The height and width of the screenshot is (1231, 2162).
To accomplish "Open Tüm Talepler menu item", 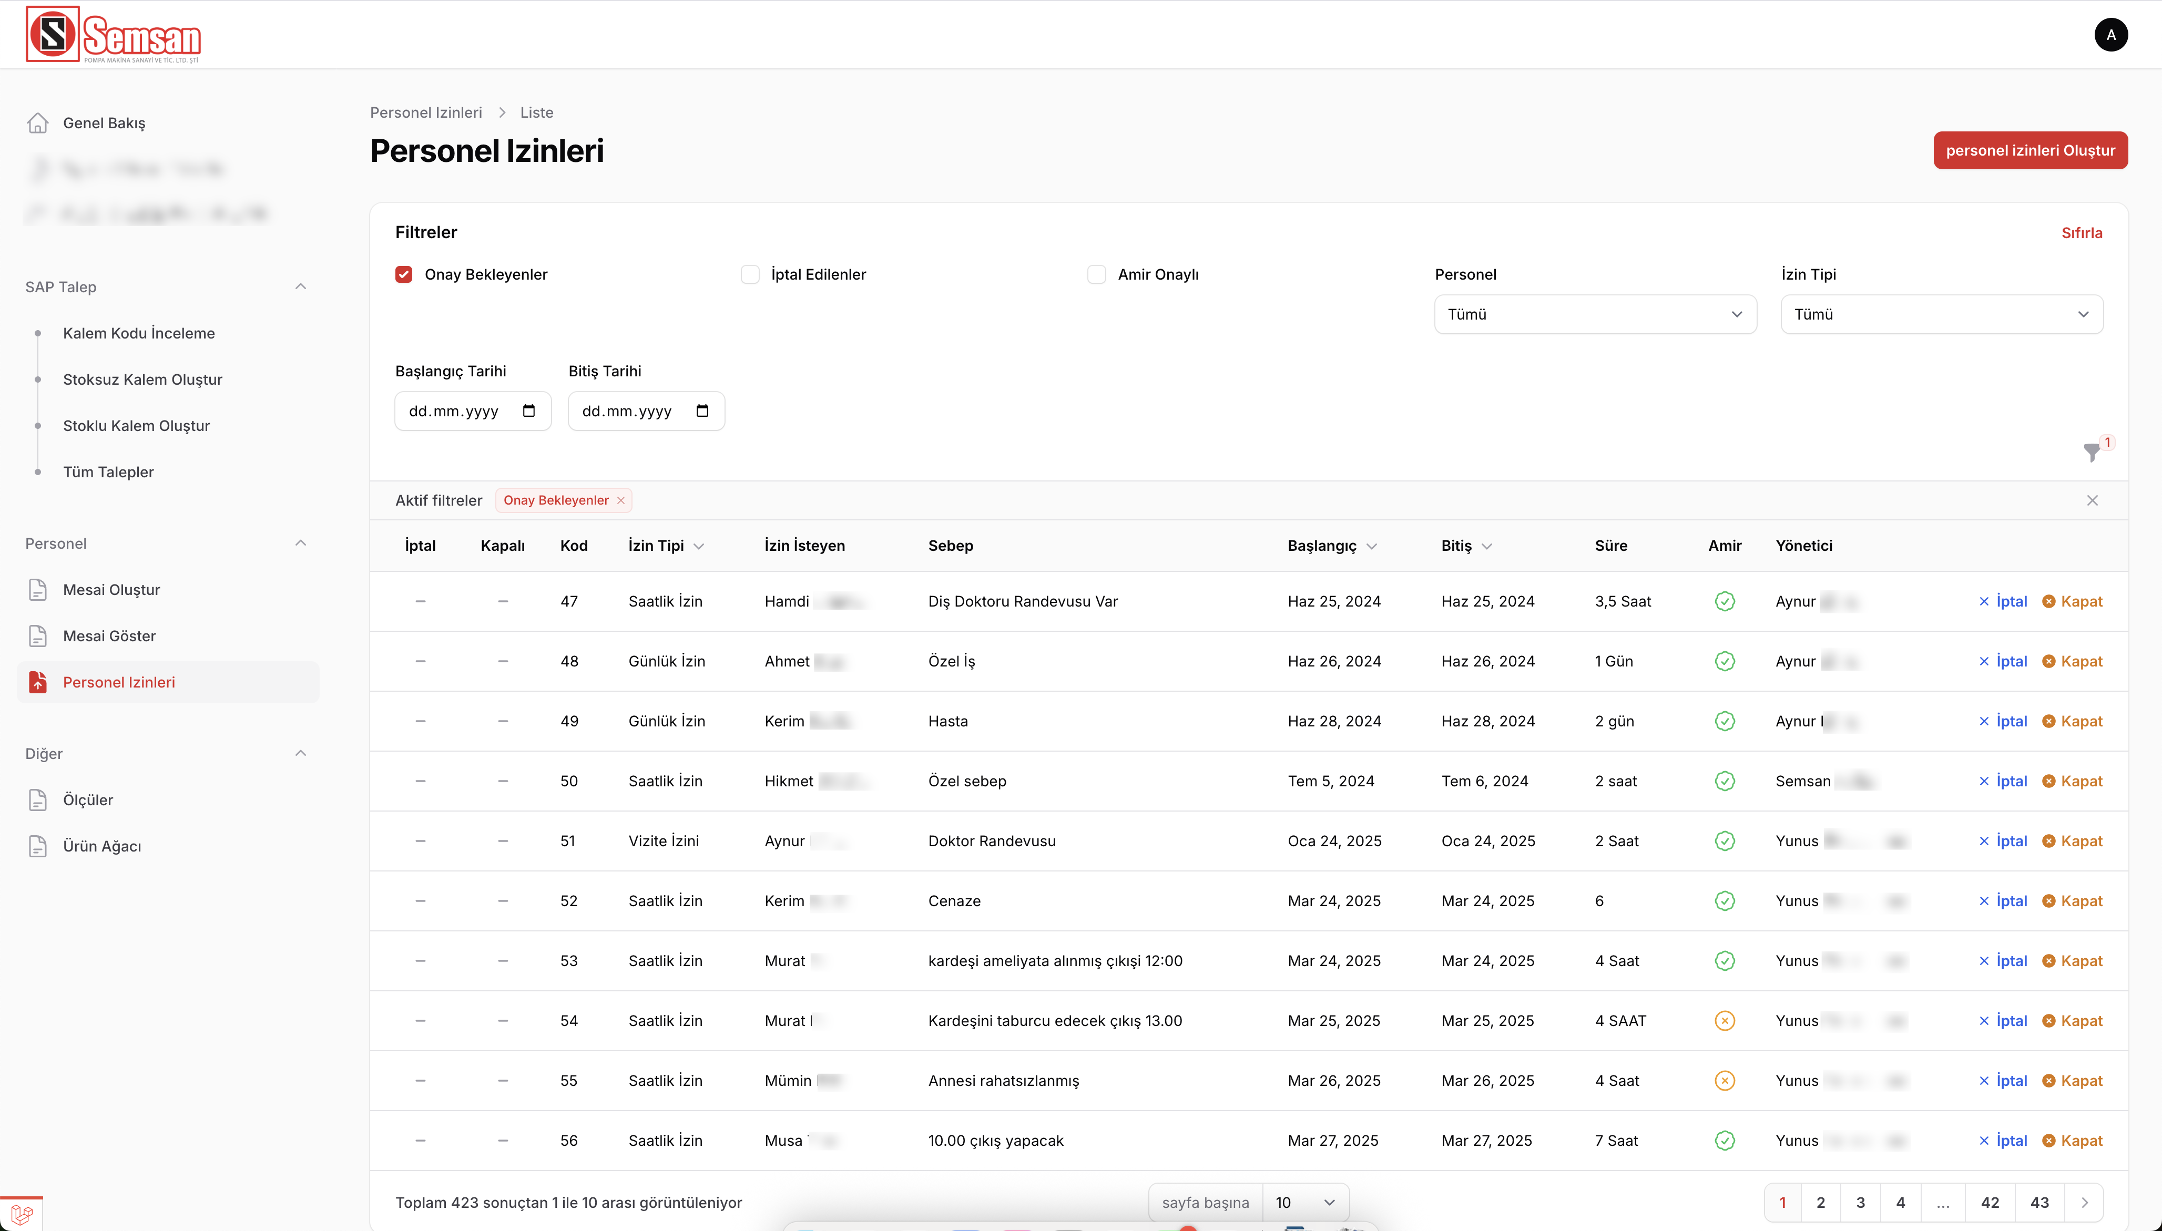I will coord(108,472).
